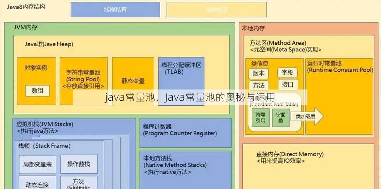
Task: Click the '字符串常量池' String Pool box
Action: 84,81
